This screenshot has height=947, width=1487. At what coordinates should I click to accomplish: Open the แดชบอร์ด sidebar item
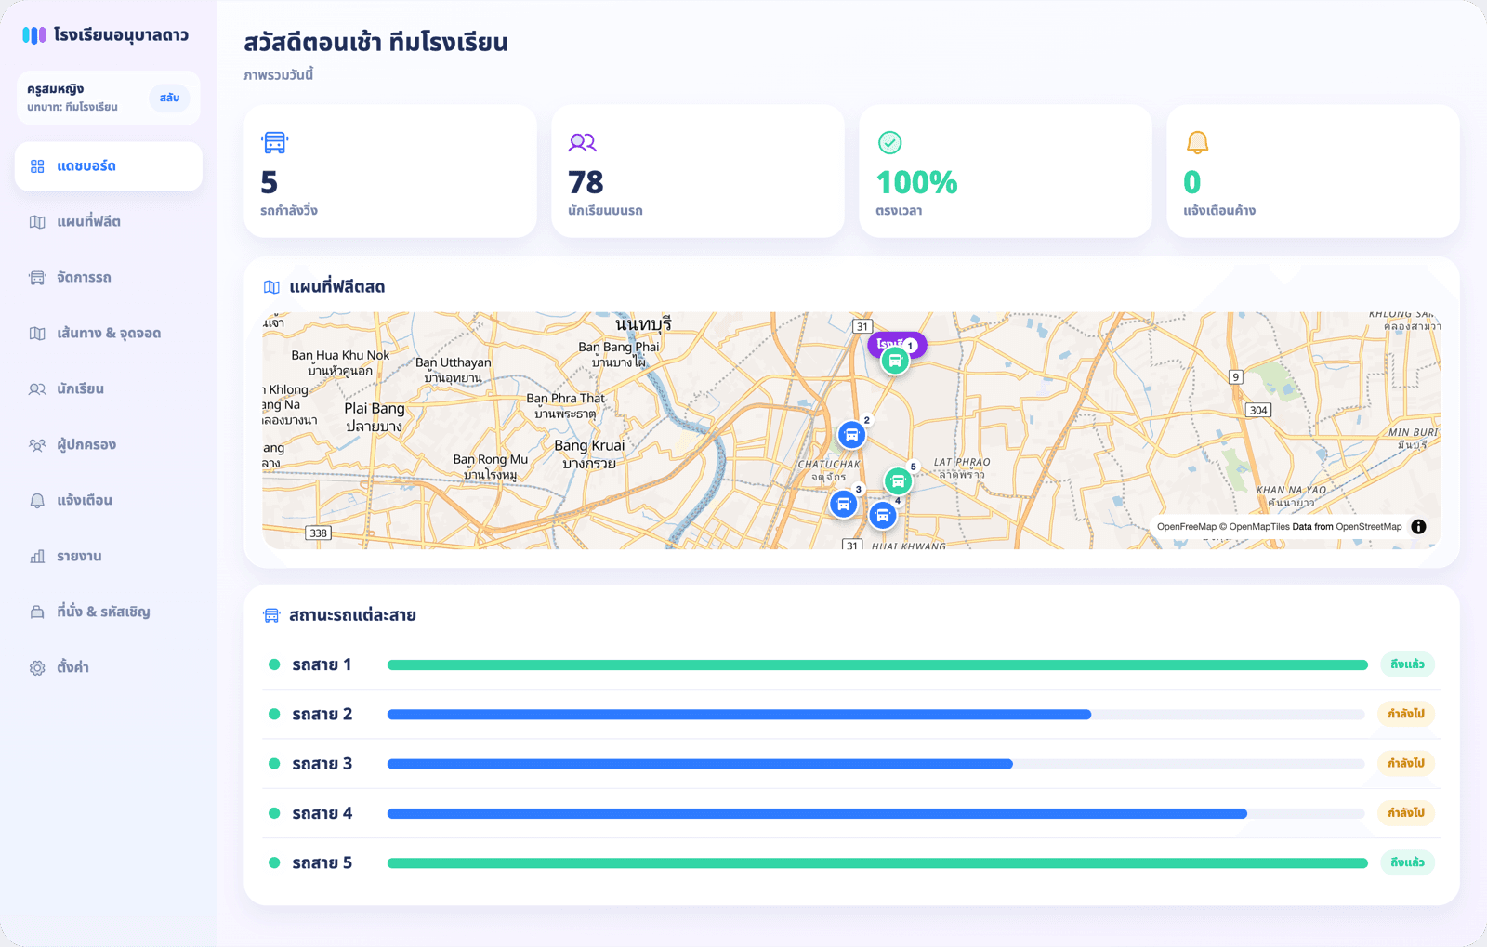tap(109, 166)
